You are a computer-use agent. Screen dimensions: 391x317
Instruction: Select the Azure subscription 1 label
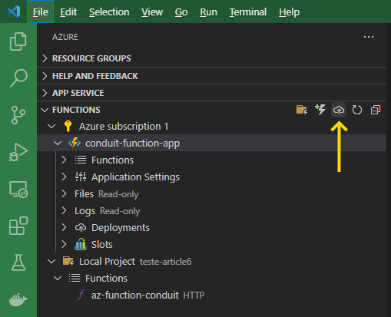124,127
